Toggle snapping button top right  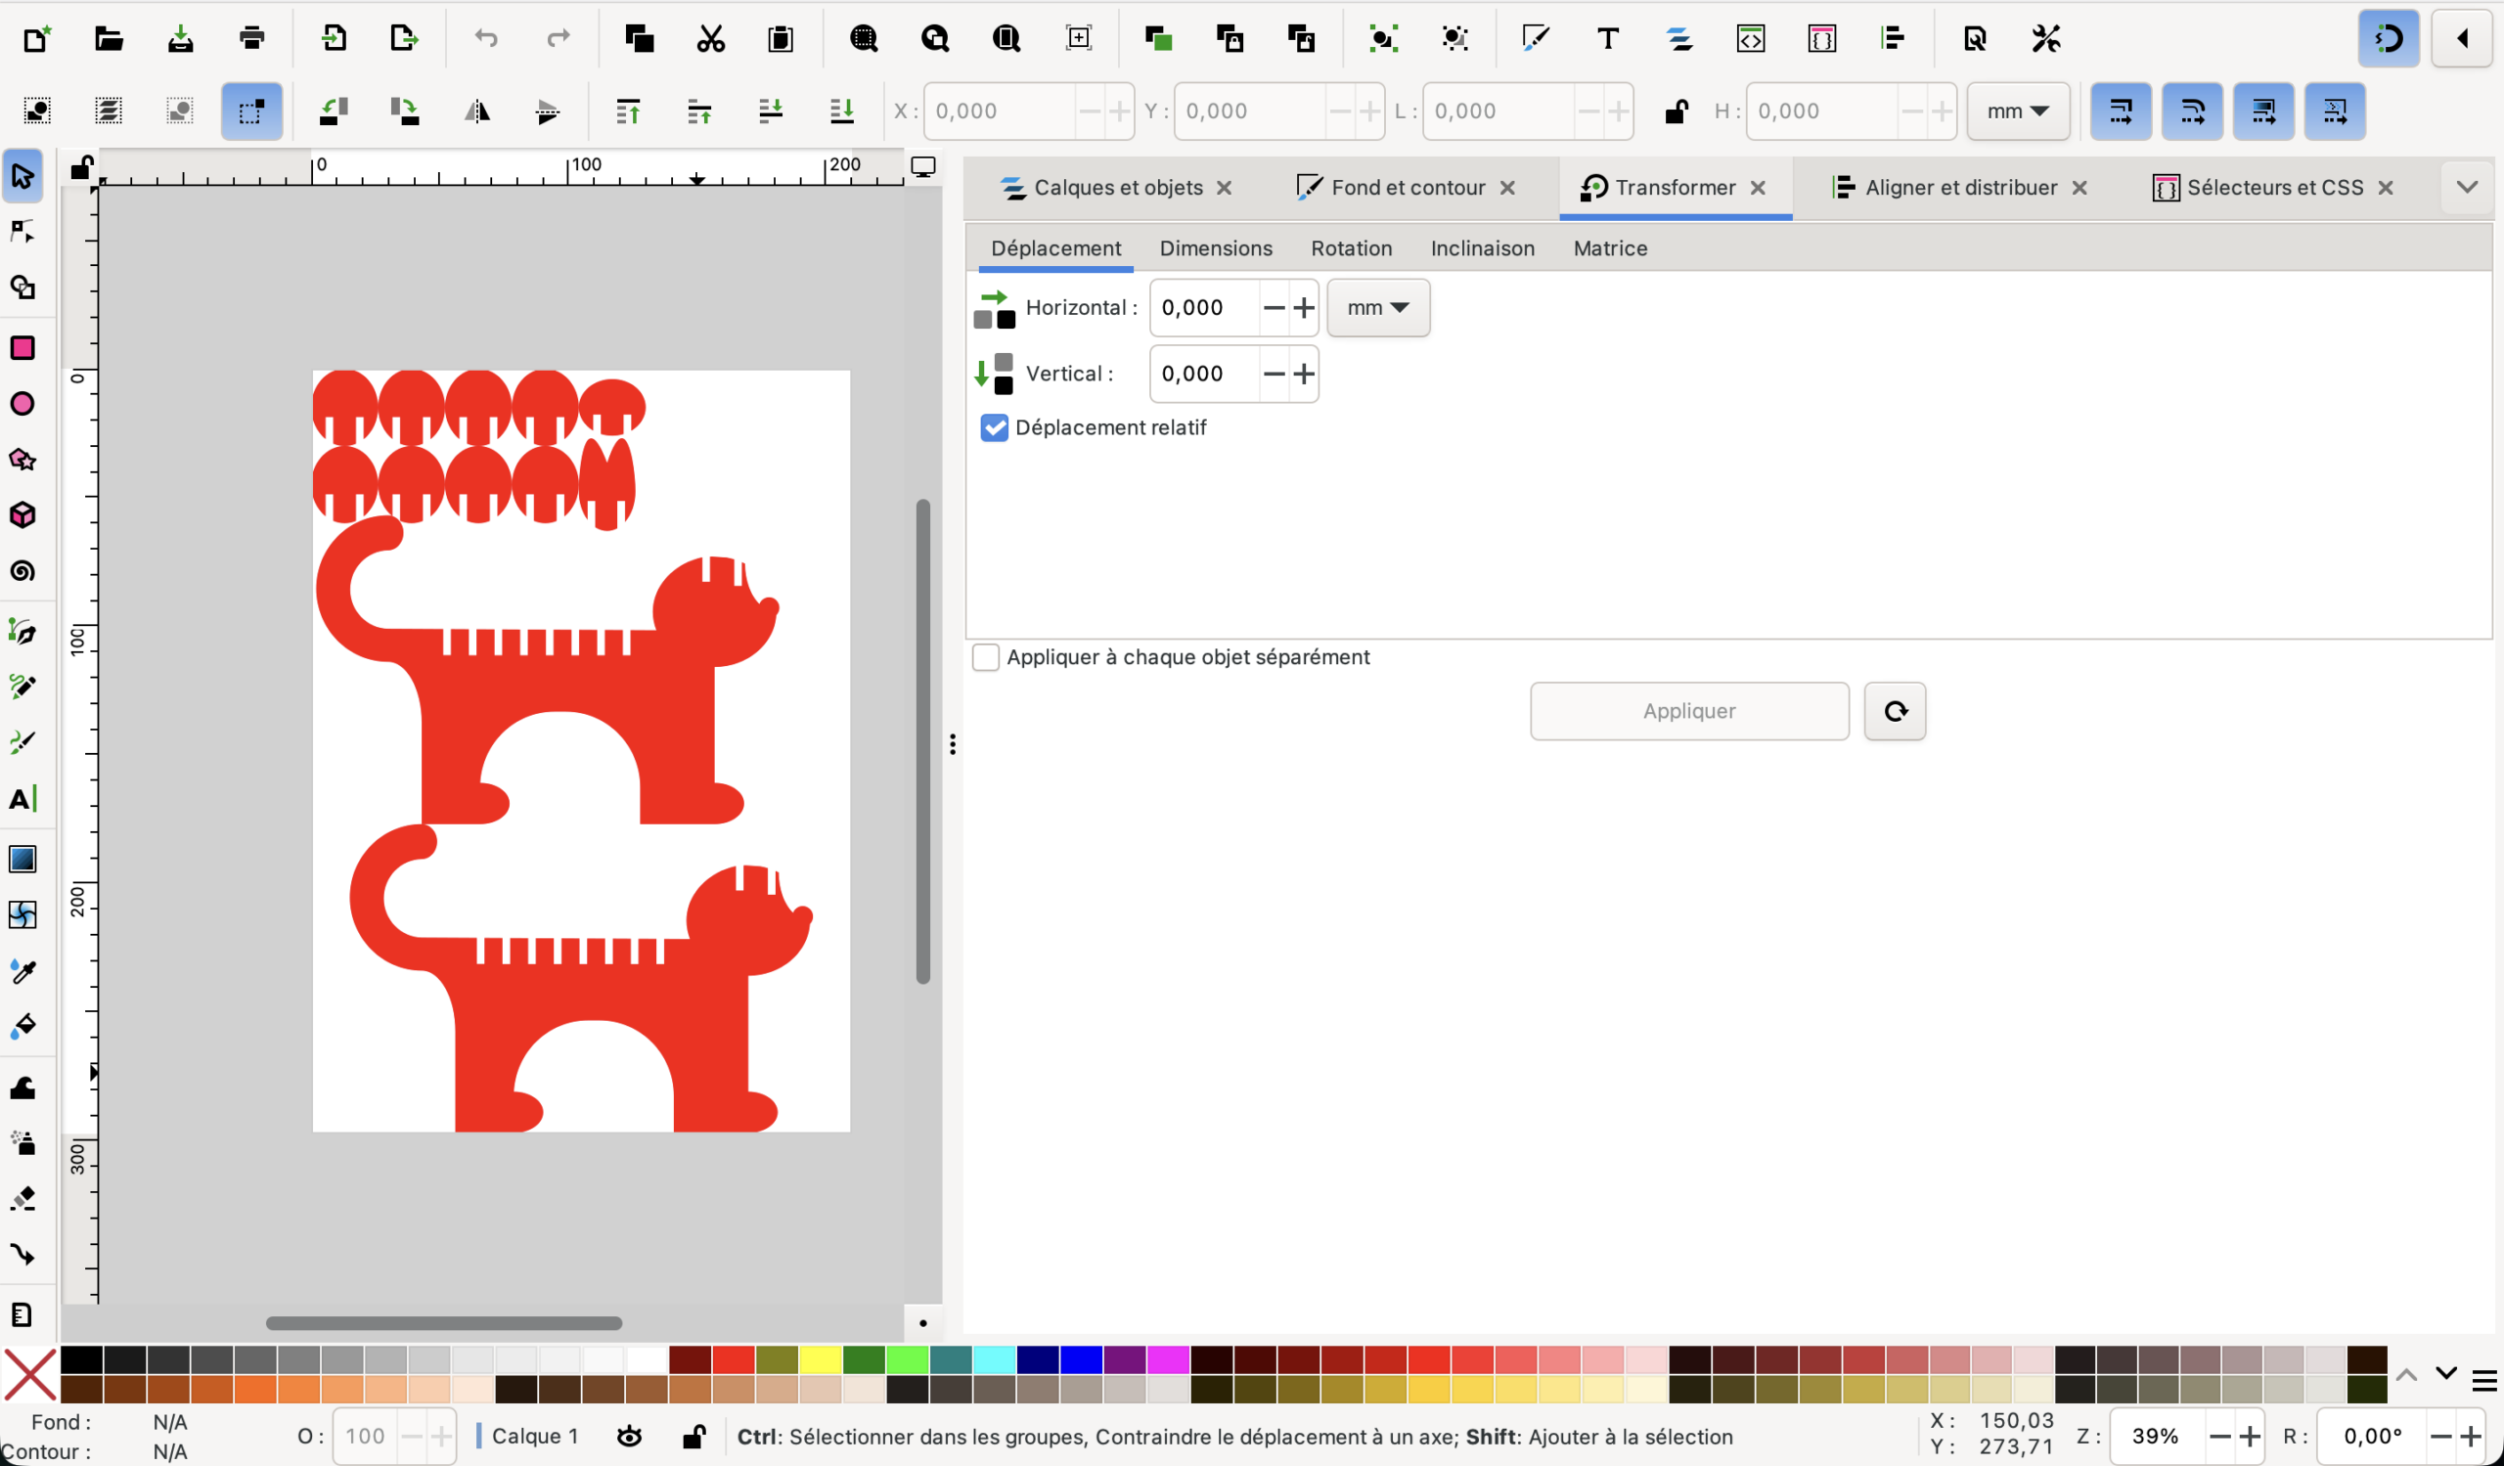click(x=2390, y=39)
